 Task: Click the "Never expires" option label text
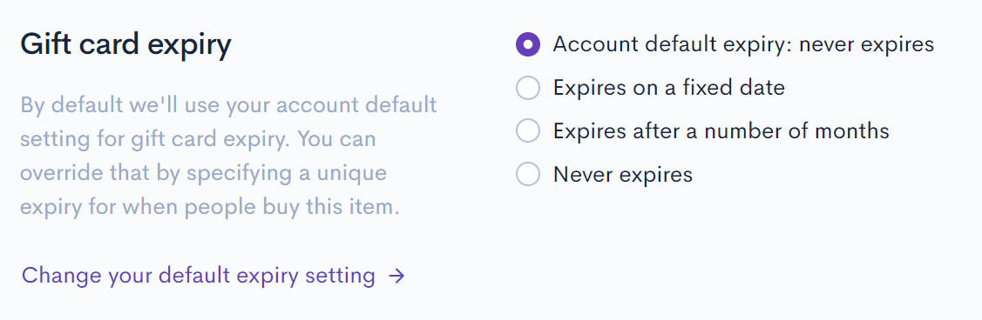[623, 175]
